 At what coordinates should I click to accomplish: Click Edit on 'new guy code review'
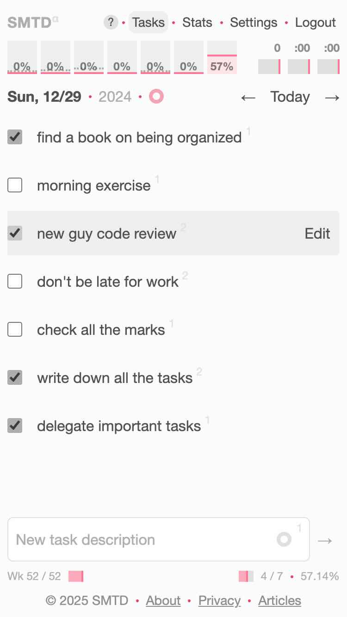coord(317,234)
